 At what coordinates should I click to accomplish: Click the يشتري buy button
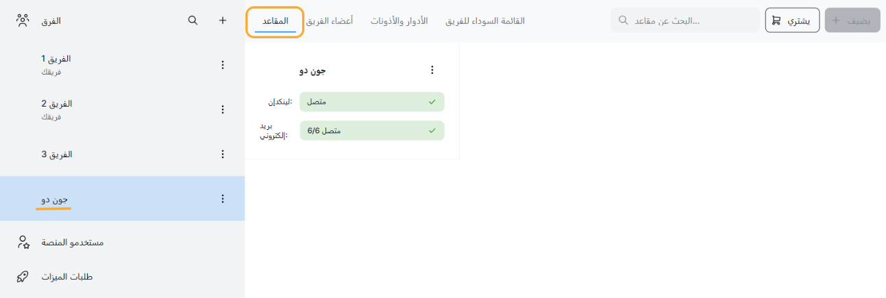point(792,21)
